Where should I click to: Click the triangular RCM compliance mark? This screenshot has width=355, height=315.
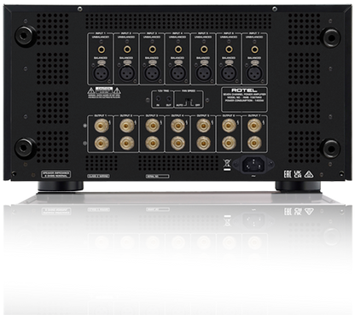click(x=309, y=174)
